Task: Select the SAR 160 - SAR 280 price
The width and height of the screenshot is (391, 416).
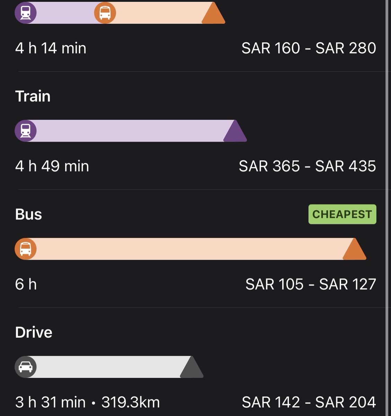Action: [309, 48]
